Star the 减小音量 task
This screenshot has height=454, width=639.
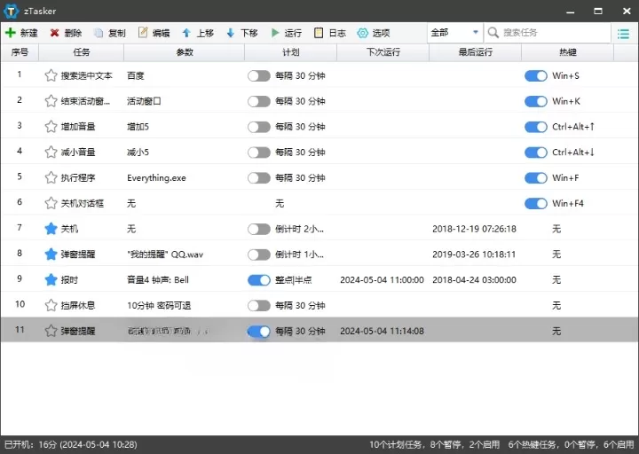[x=51, y=153]
